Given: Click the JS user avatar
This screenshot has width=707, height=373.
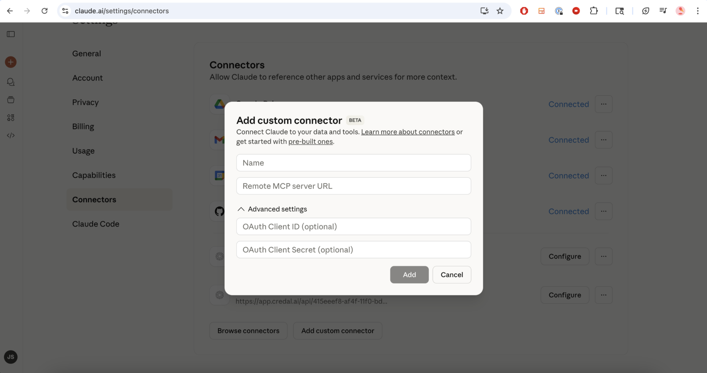Looking at the screenshot, I should 11,357.
